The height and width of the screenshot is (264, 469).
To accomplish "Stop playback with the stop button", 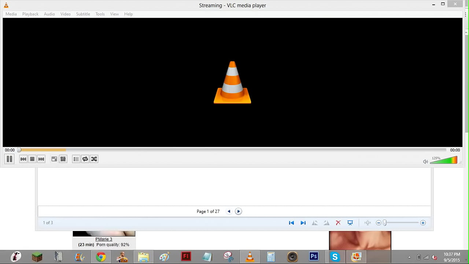I will pos(32,159).
